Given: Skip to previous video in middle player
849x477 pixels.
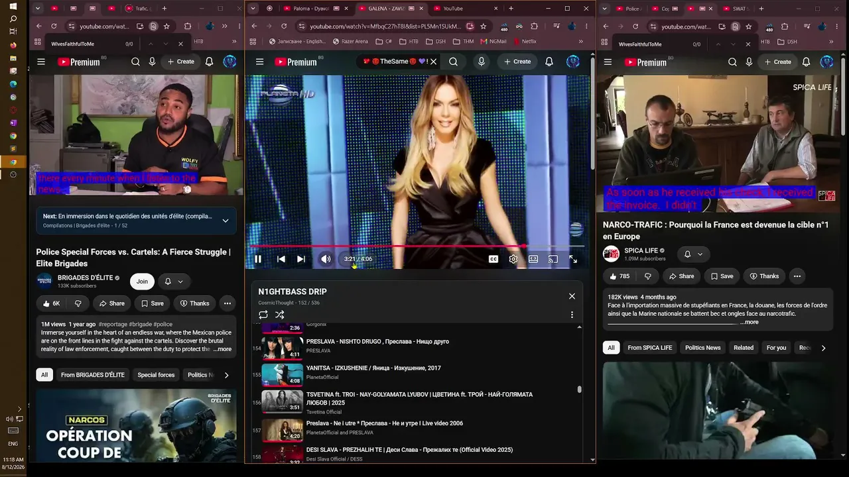Looking at the screenshot, I should [281, 259].
